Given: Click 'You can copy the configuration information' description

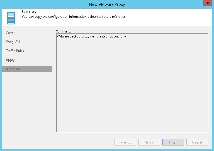Looking at the screenshot, I should pyautogui.click(x=74, y=17).
